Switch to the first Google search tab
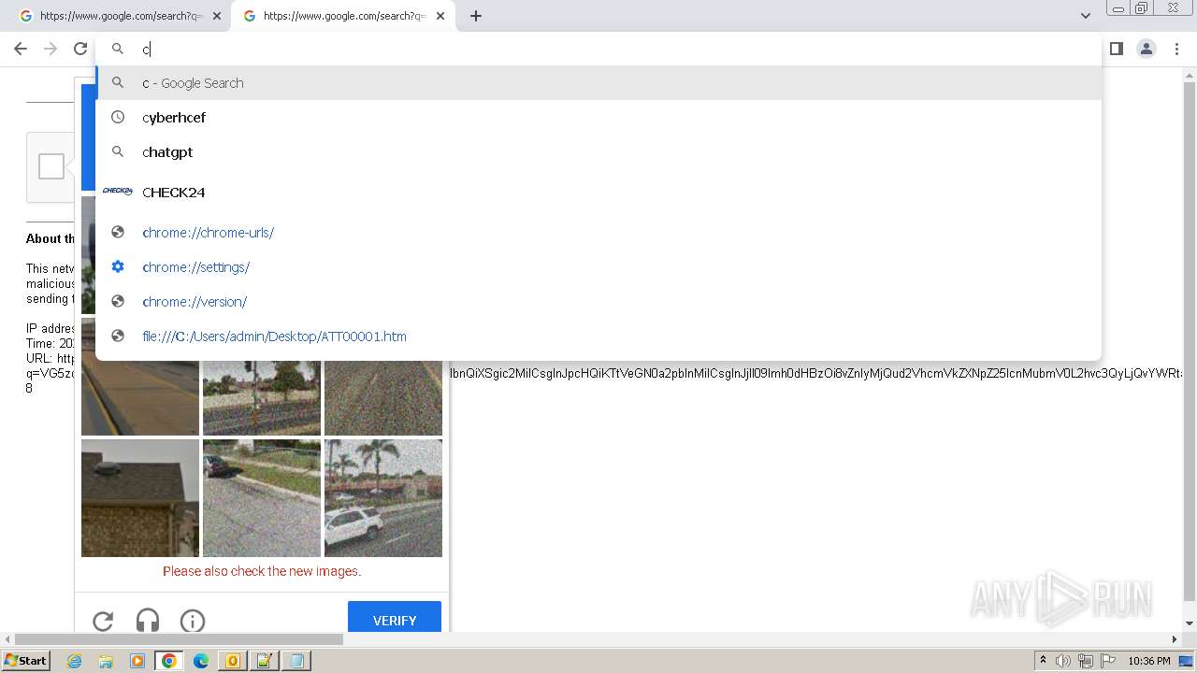 [x=120, y=16]
